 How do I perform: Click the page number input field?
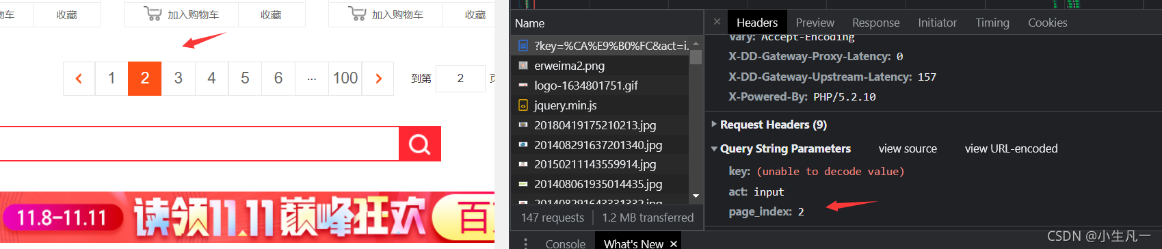(460, 79)
